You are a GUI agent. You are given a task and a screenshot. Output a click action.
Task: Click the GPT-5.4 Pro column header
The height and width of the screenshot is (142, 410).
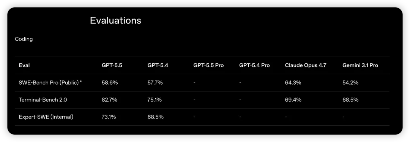[x=254, y=65]
